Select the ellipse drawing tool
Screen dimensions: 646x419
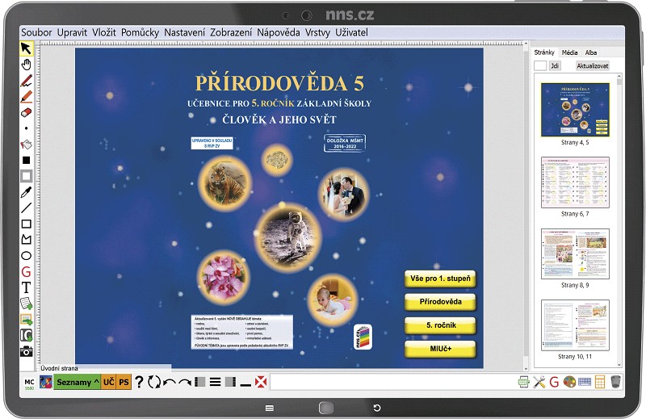[26, 256]
